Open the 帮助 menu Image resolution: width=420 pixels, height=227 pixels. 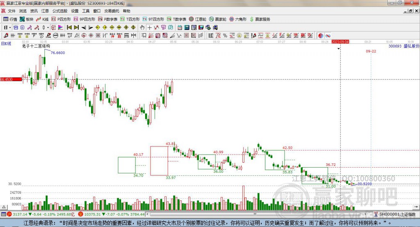[x=126, y=11]
